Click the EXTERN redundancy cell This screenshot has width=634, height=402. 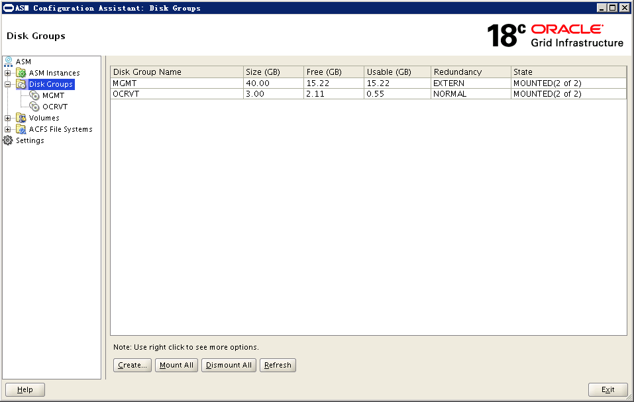pyautogui.click(x=471, y=83)
